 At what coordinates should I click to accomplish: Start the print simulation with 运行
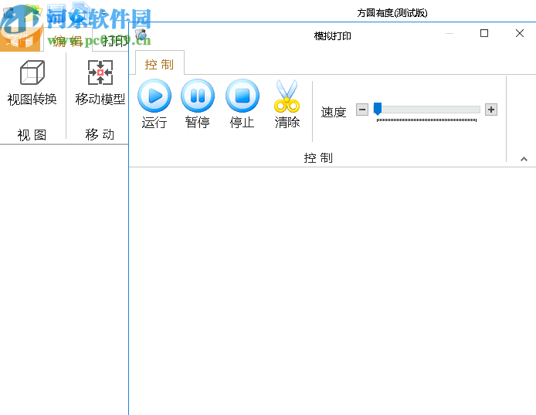pyautogui.click(x=154, y=104)
